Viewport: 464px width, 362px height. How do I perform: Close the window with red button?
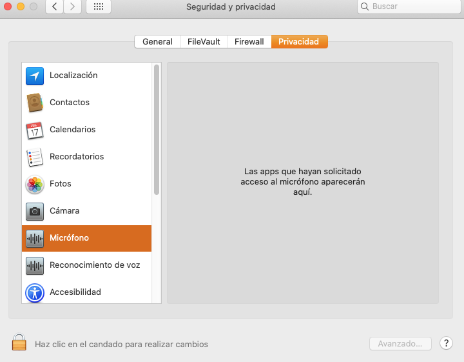coord(8,6)
